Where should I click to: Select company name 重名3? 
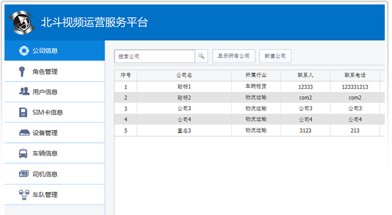coord(184,131)
